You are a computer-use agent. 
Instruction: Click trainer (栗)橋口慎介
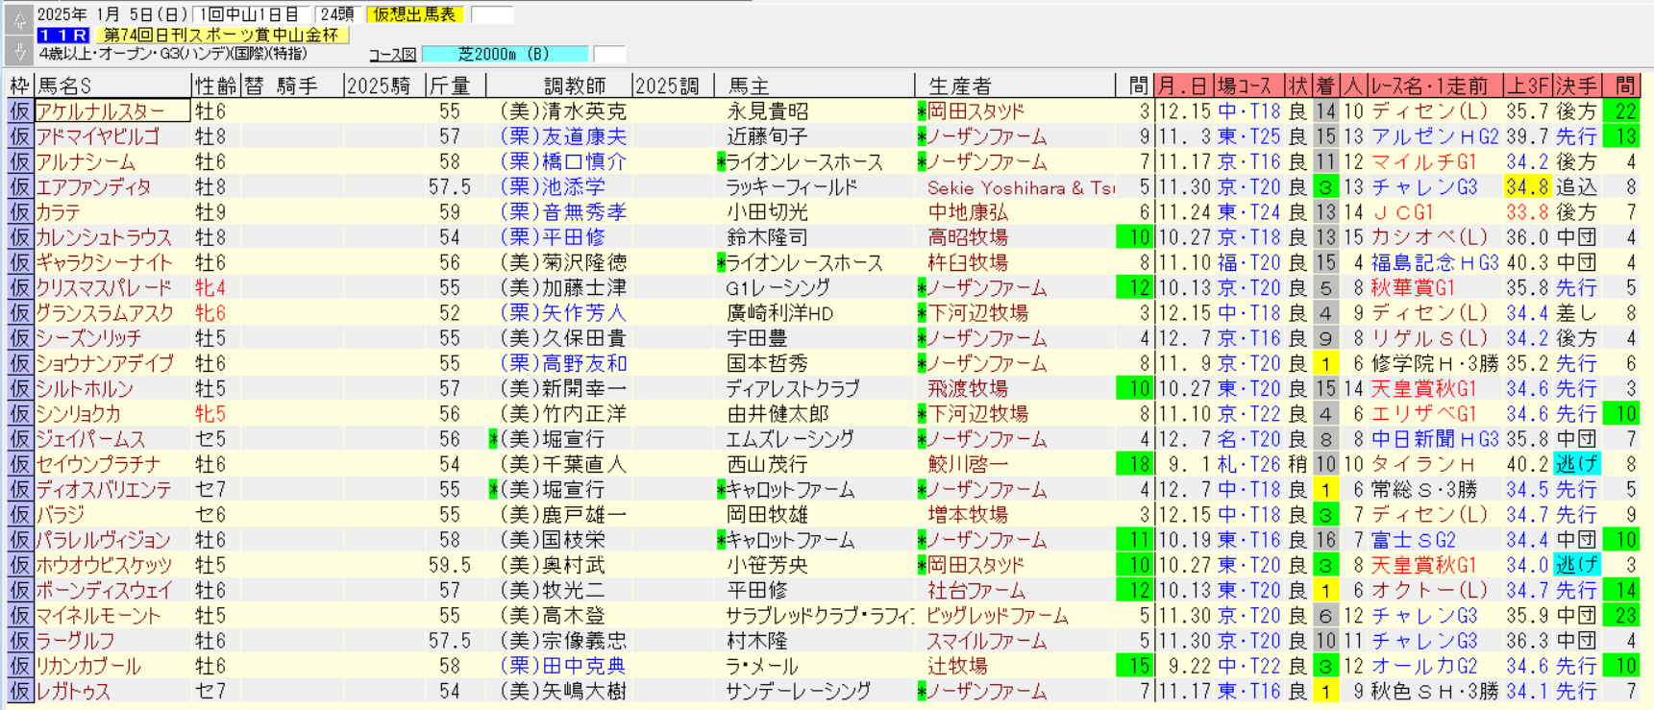tap(563, 161)
